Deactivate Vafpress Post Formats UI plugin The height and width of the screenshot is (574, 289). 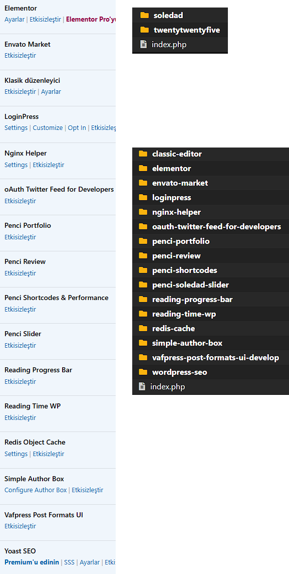(x=20, y=526)
